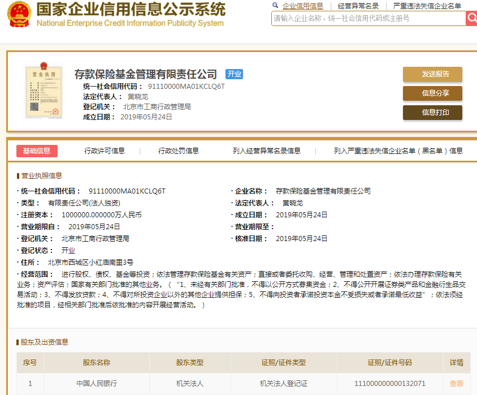
Task: Click the address 北京市西城区小红庙南里3号
Action: tap(90, 263)
